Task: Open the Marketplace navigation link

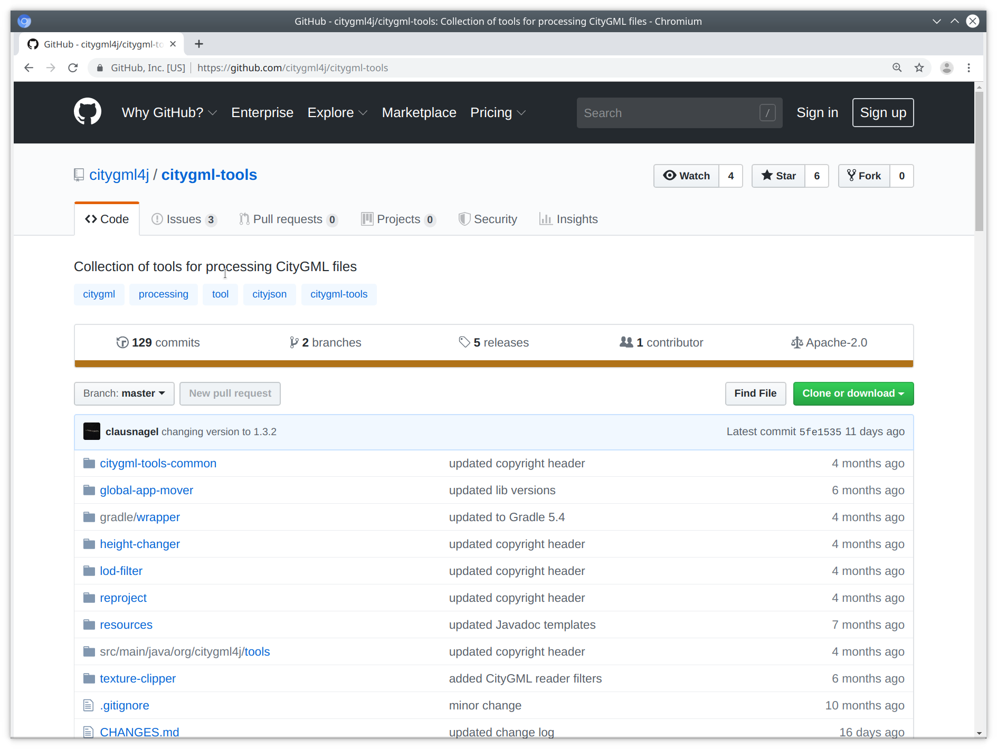Action: [x=419, y=113]
